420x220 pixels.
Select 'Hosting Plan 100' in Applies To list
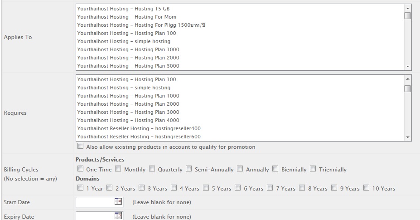240,33
